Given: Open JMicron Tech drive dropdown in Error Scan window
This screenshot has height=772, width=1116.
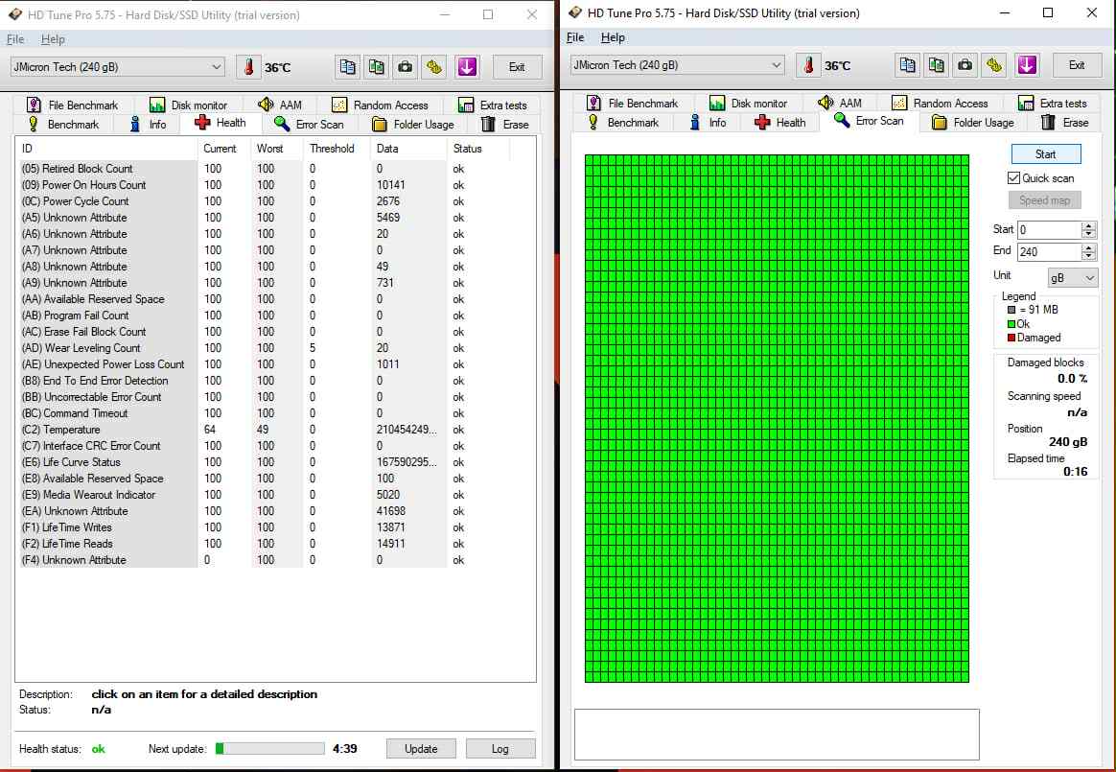Looking at the screenshot, I should (x=677, y=65).
